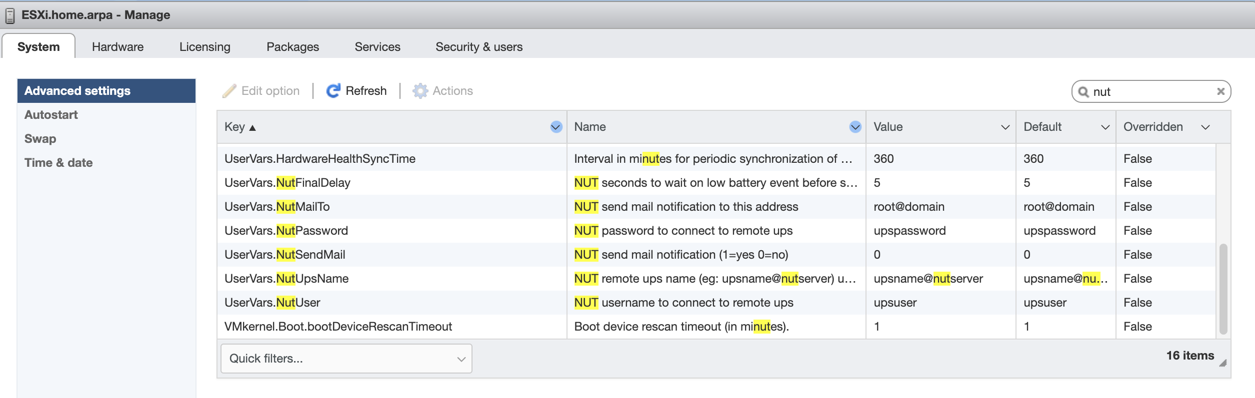Open the Packages tab
Screen dimensions: 1255x398
click(292, 46)
